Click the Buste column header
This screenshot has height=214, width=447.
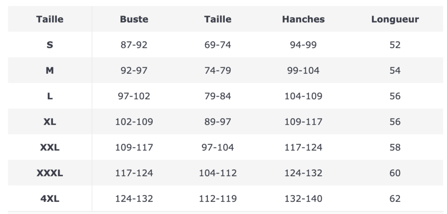tap(134, 19)
